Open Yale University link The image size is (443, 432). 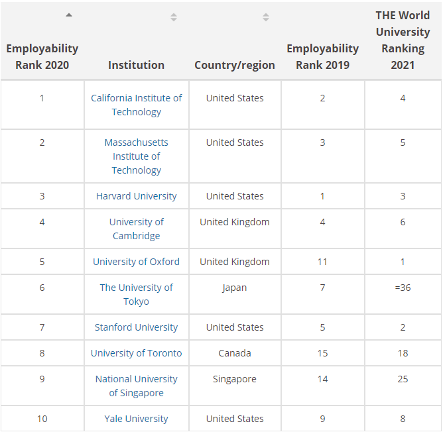click(137, 419)
